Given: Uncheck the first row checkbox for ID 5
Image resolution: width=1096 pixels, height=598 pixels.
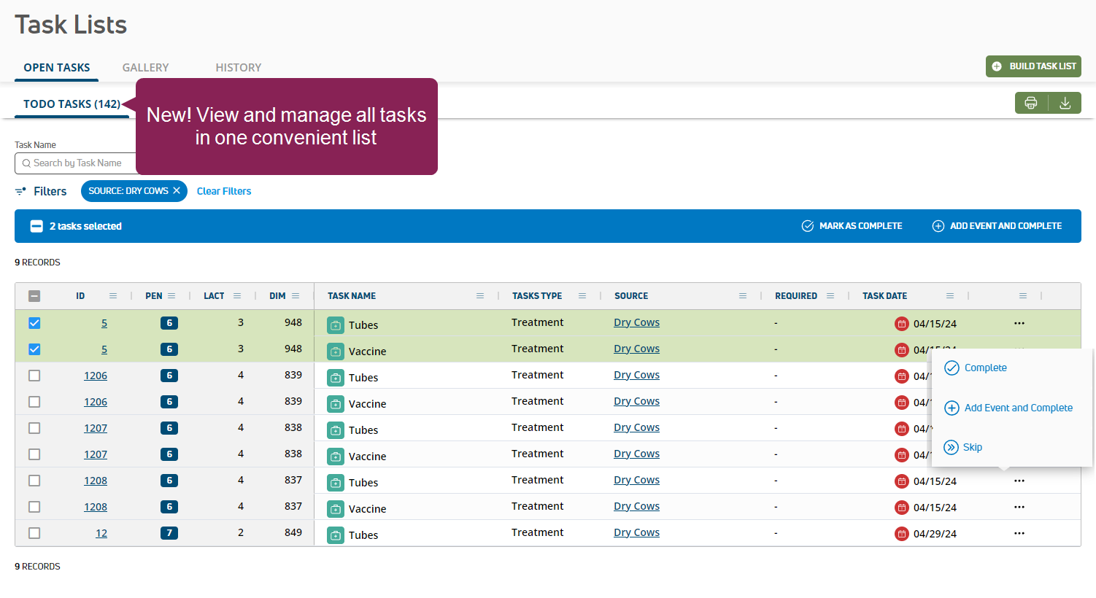Looking at the screenshot, I should click(34, 323).
